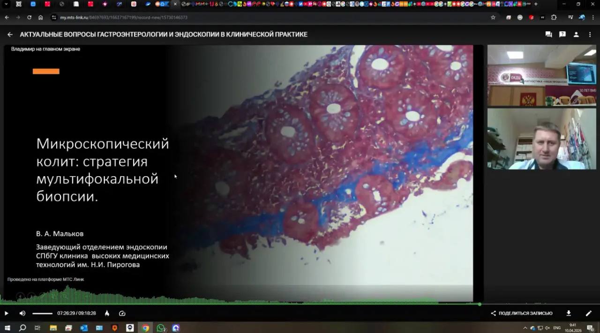The width and height of the screenshot is (600, 333).
Task: Select the speaker's webcam video thumbnail
Action: pyautogui.click(x=541, y=139)
